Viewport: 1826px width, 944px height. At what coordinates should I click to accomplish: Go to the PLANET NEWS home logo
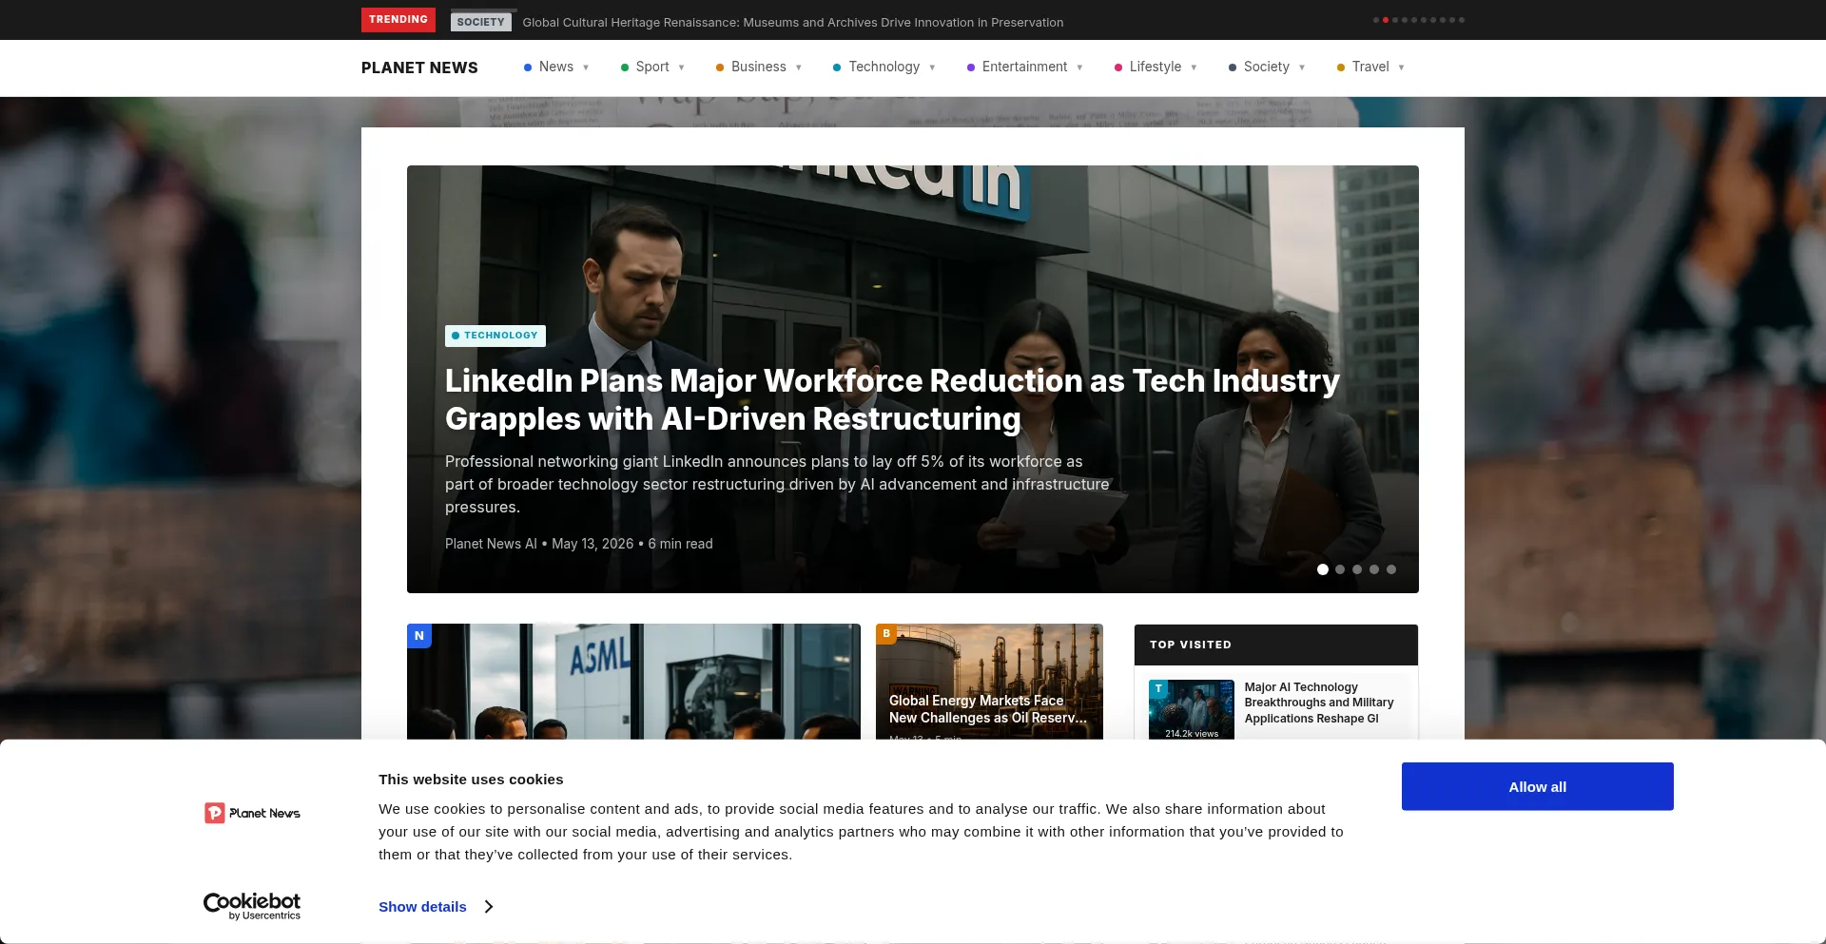[x=419, y=67]
